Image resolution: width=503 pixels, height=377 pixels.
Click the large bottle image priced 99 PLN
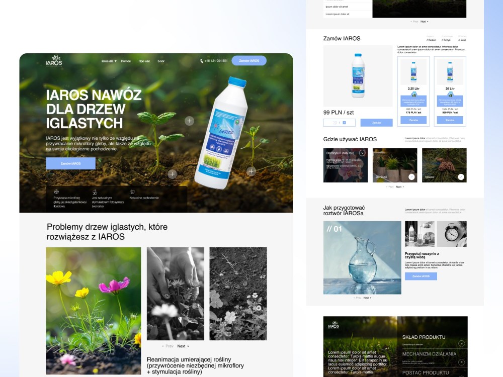358,76
